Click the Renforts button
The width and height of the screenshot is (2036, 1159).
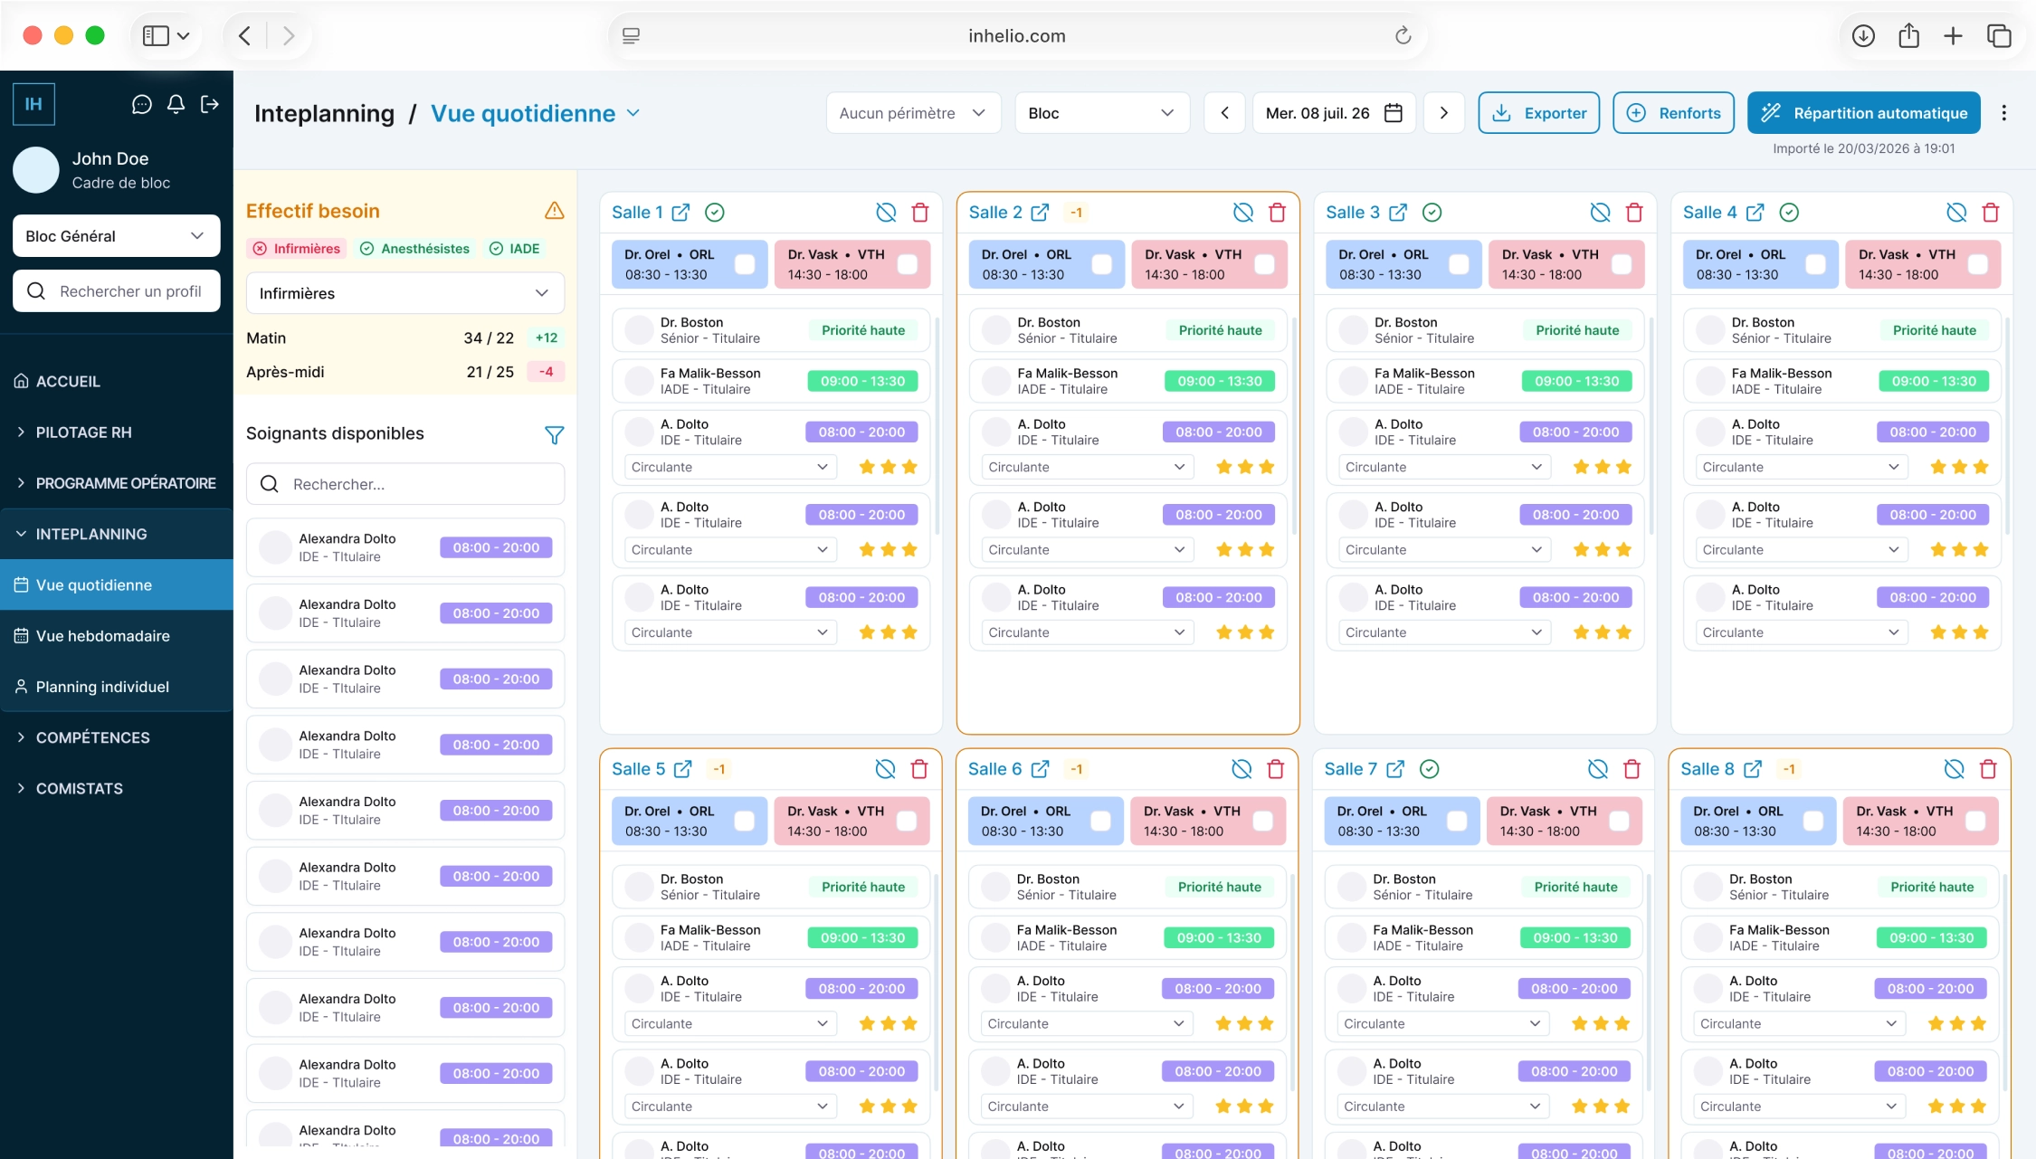click(x=1673, y=113)
